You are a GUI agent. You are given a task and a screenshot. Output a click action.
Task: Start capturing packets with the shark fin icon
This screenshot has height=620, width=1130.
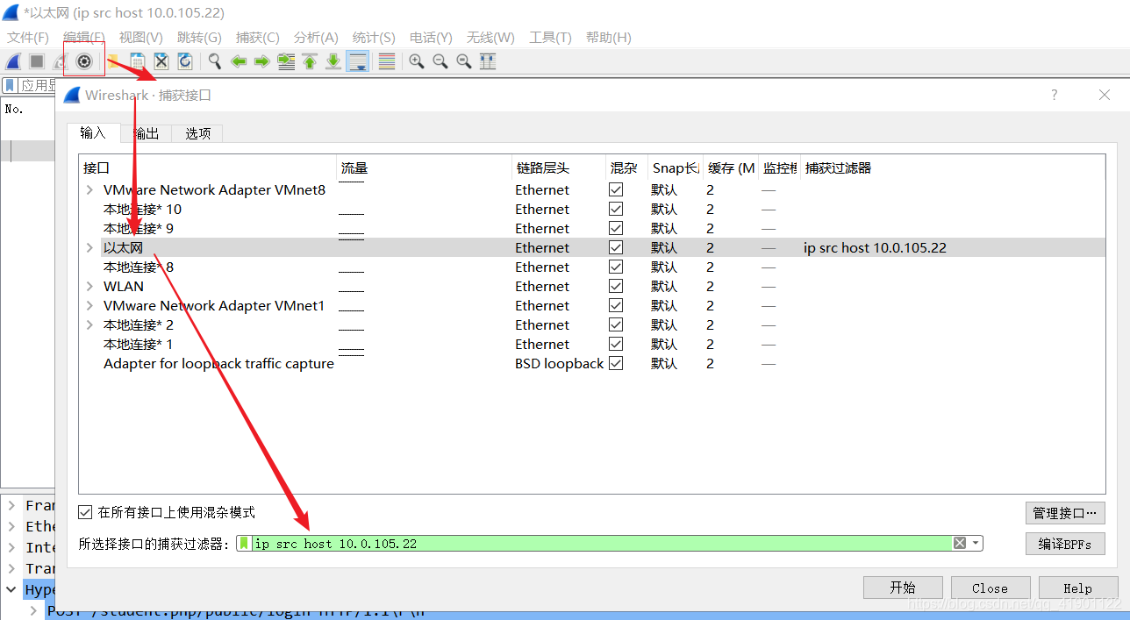[13, 61]
